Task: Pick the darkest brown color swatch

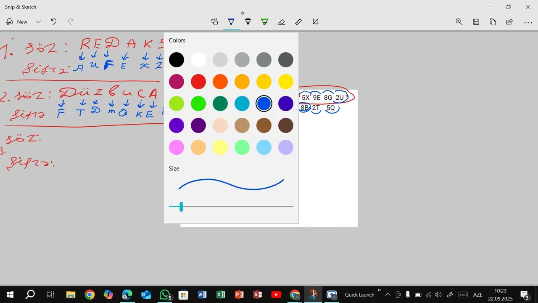Action: click(286, 125)
